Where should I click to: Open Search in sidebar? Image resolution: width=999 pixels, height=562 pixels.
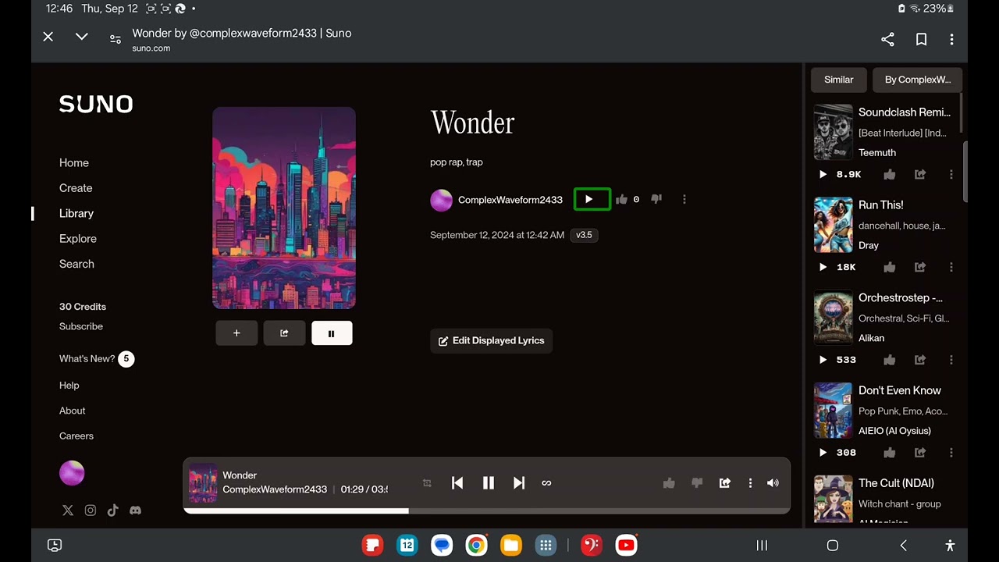(x=76, y=264)
